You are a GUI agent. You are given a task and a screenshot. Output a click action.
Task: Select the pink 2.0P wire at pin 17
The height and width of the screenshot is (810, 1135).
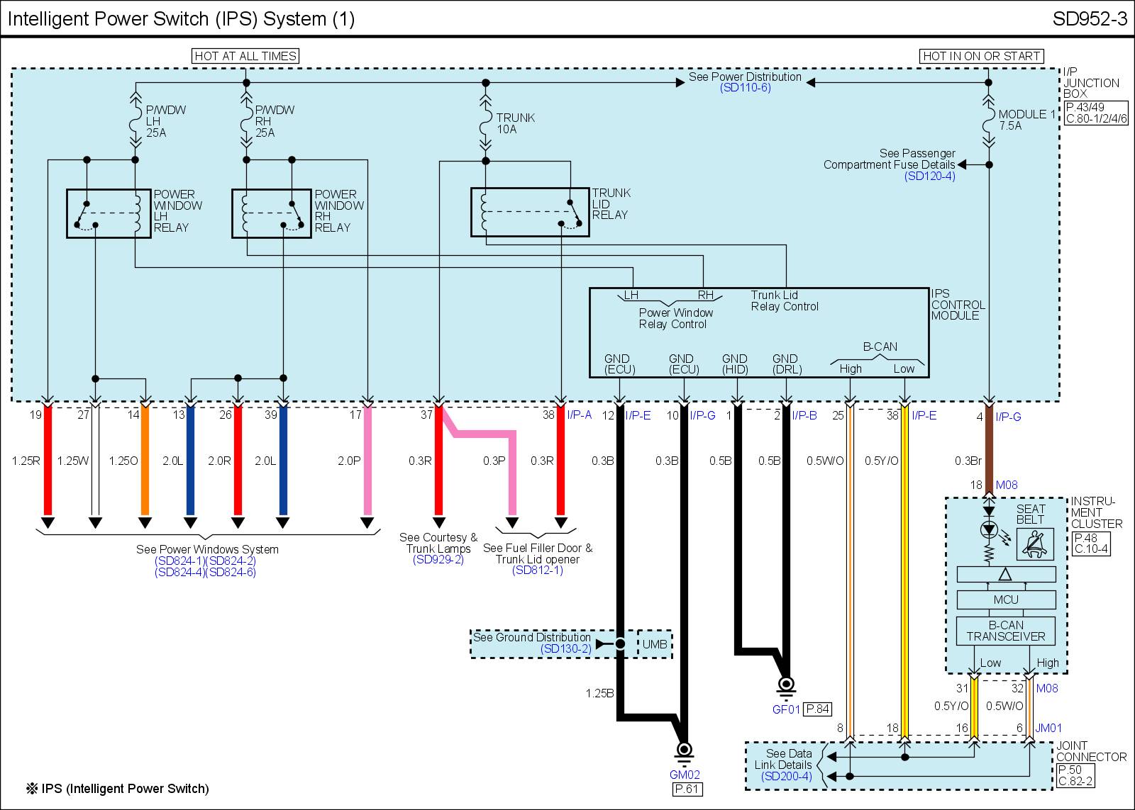click(x=367, y=461)
